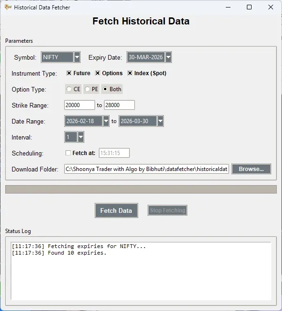Click the Parameters group label
282x311 pixels.
(19, 41)
